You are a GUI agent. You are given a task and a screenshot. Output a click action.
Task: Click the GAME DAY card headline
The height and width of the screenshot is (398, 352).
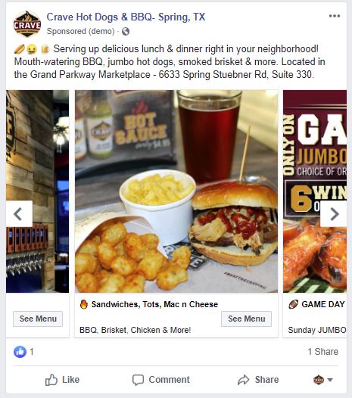pyautogui.click(x=323, y=304)
